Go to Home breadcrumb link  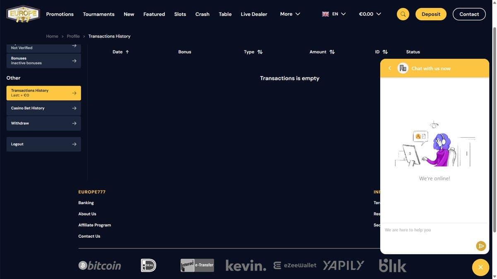tap(52, 36)
